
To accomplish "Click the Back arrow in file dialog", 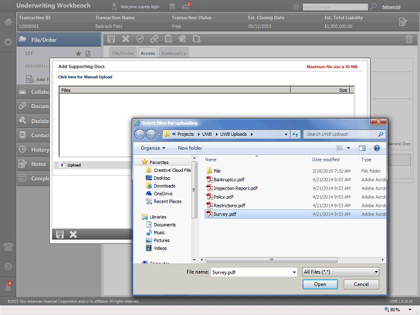I will 140,134.
